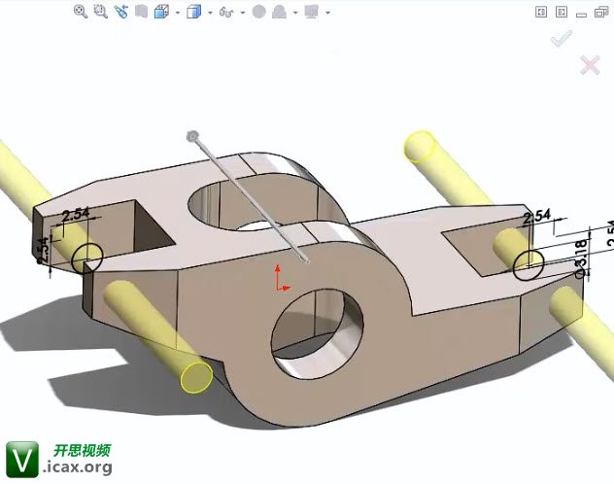Open the View Settings dropdown arrow
Image resolution: width=614 pixels, height=484 pixels.
tap(327, 13)
